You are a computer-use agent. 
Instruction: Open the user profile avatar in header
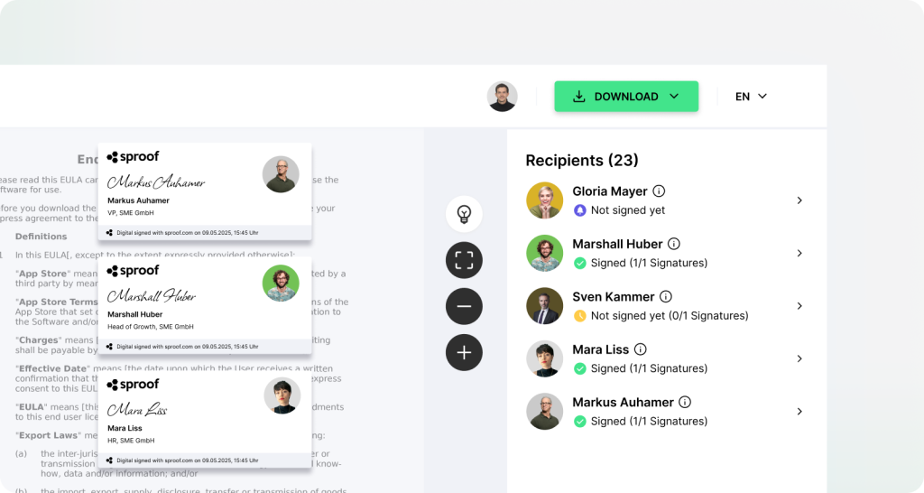502,97
